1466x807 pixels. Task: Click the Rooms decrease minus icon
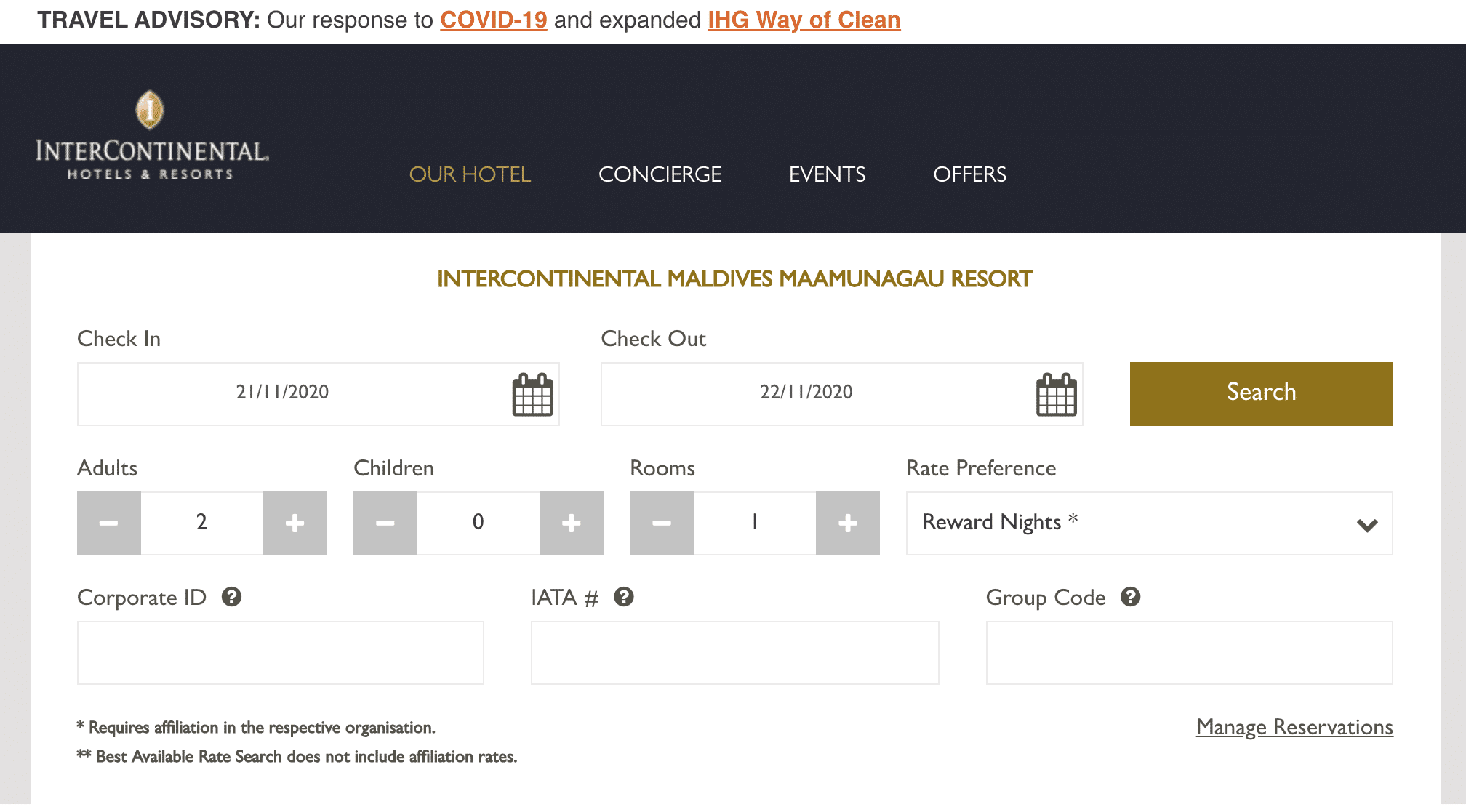661,522
